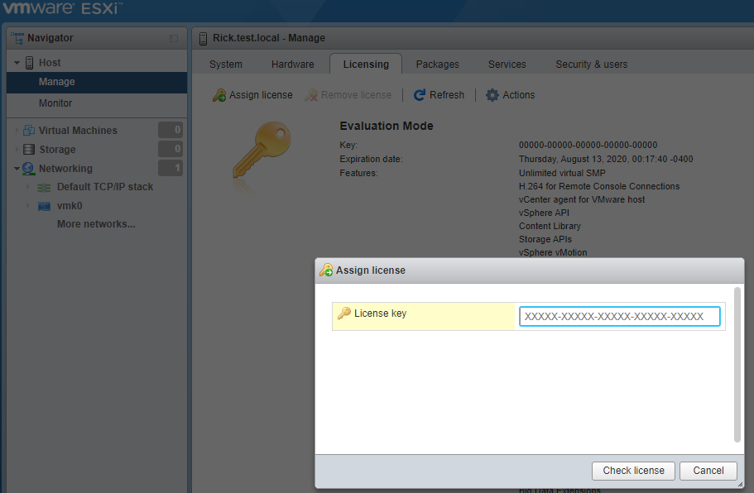The height and width of the screenshot is (493, 754).
Task: Open the Actions gear icon
Action: pyautogui.click(x=492, y=95)
